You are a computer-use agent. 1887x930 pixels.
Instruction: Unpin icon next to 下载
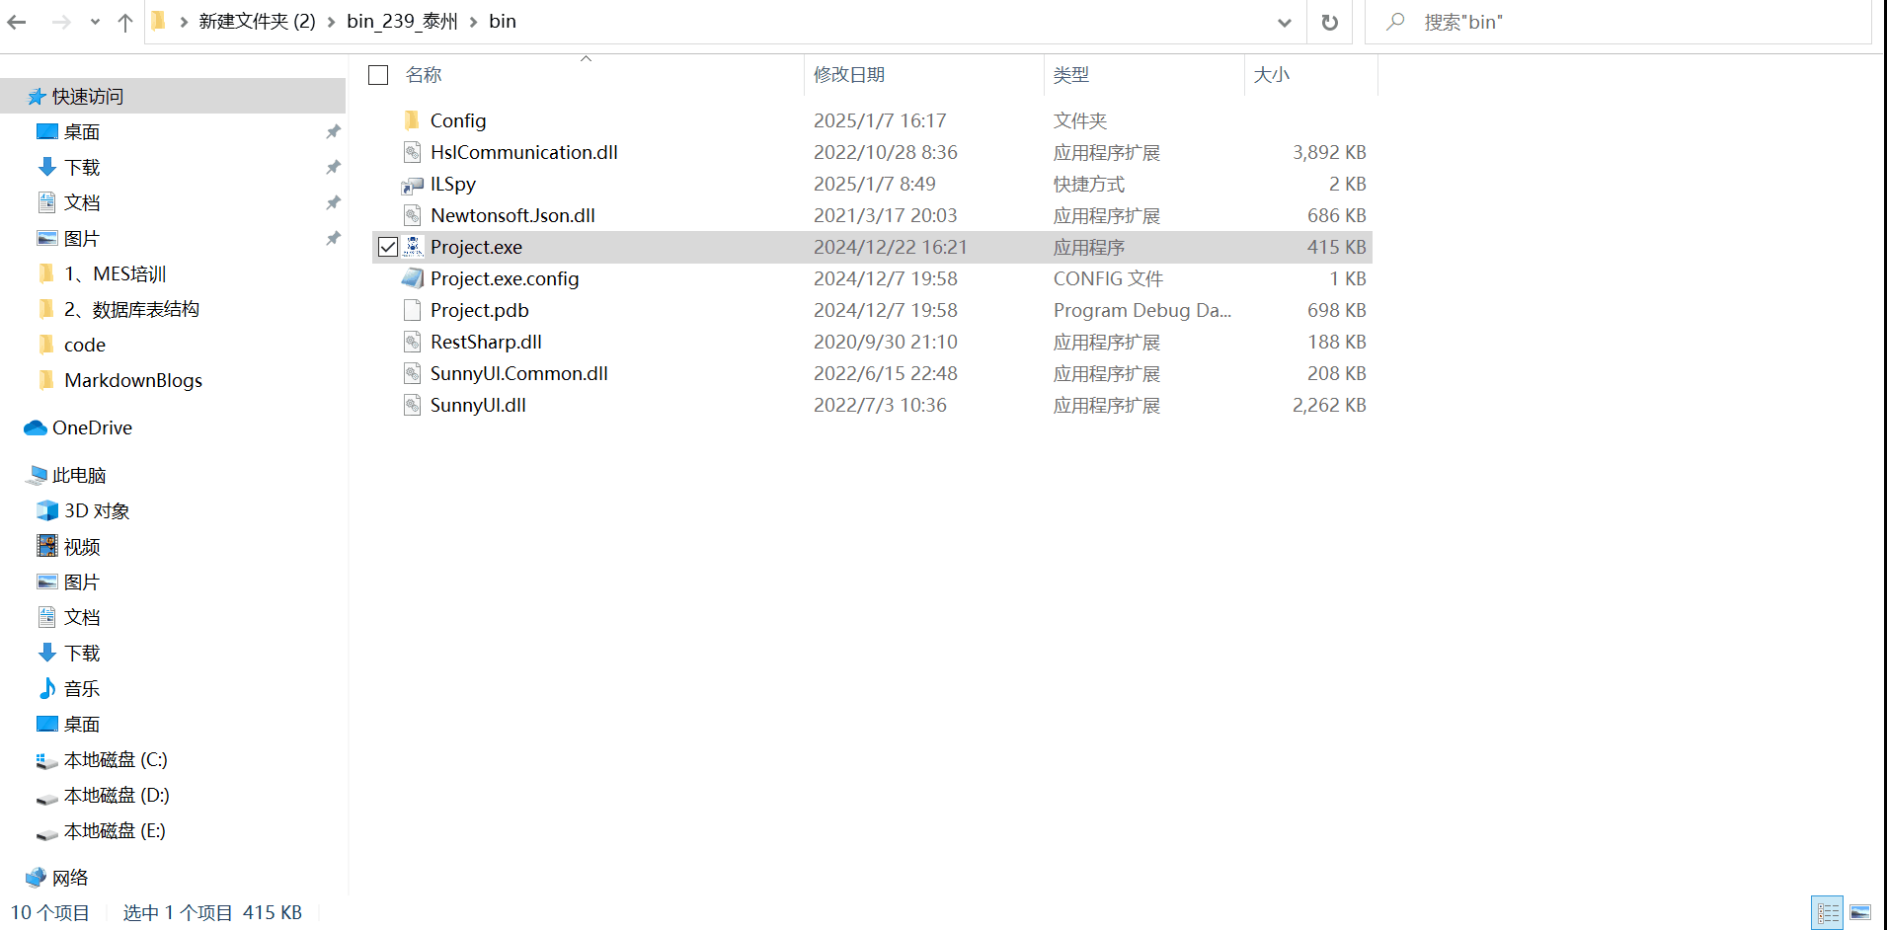(x=334, y=167)
